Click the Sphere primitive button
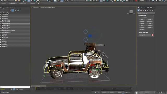 tap(142, 21)
